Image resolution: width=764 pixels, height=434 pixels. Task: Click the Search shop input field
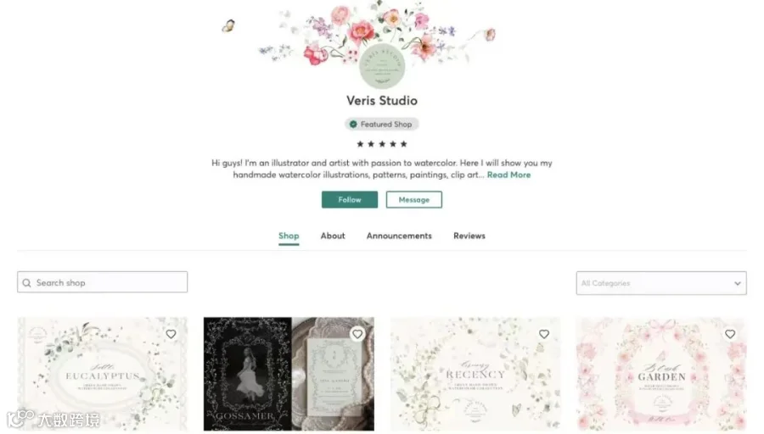click(103, 282)
